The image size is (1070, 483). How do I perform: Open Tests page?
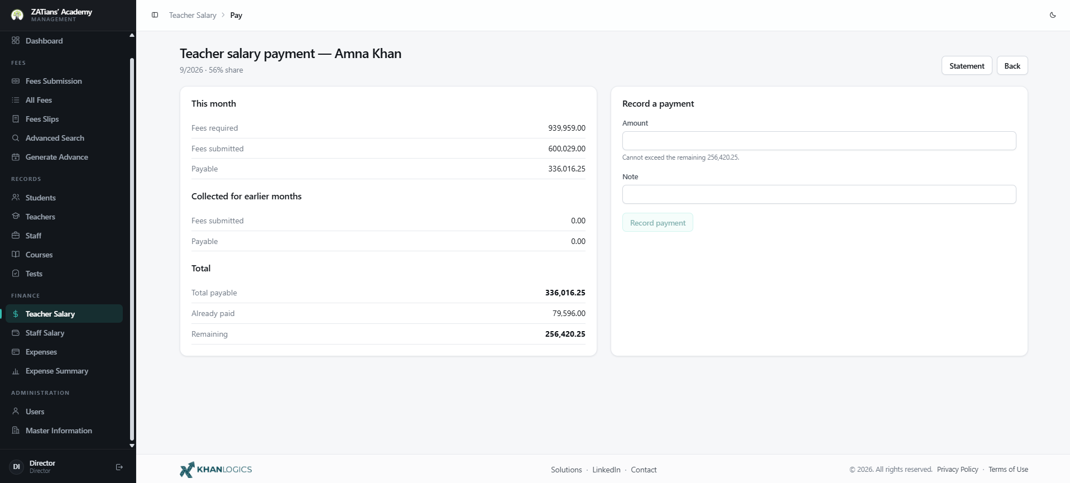[x=64, y=274]
